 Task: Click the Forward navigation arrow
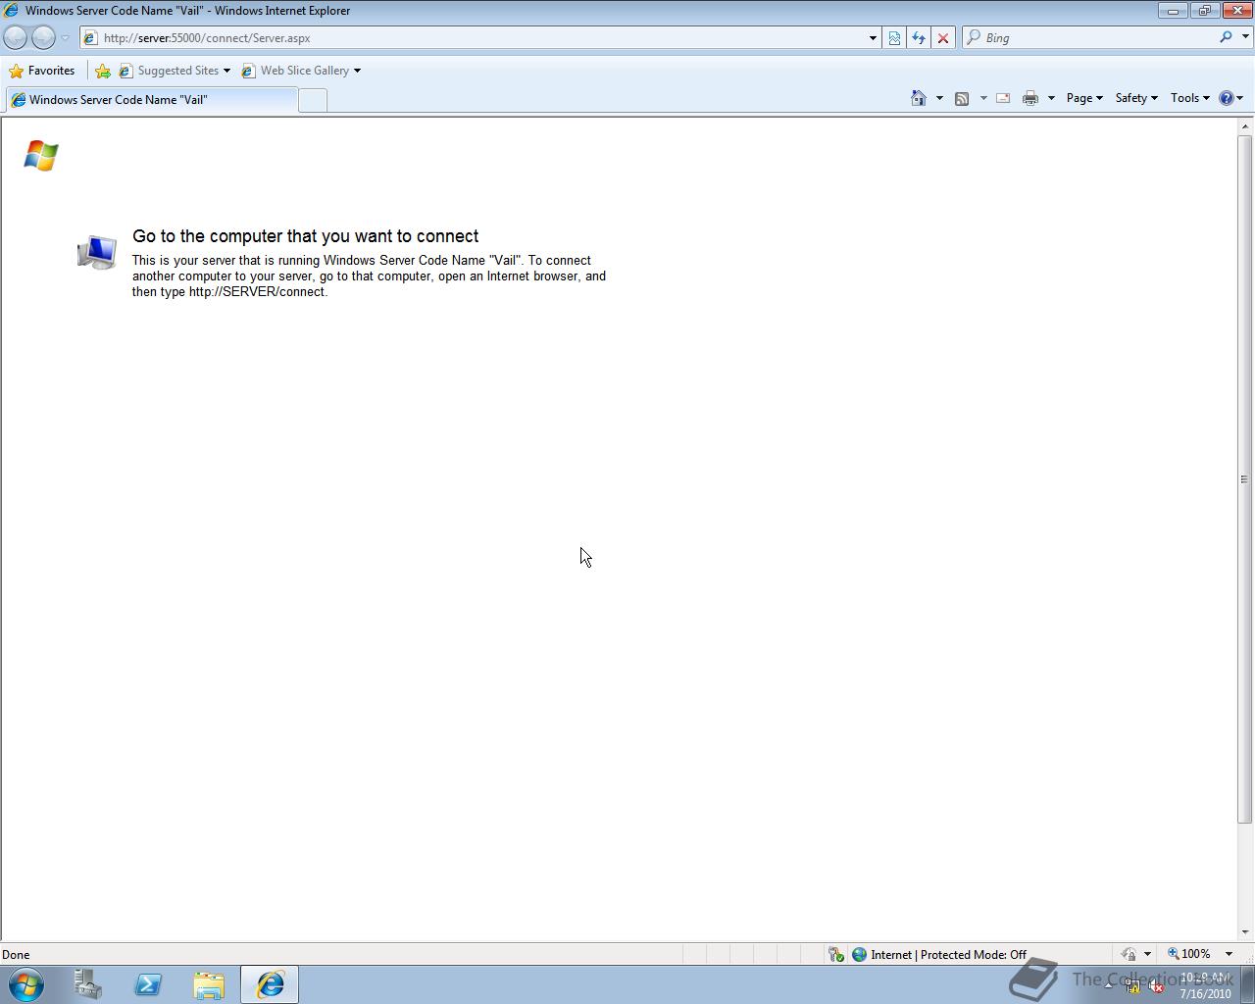pyautogui.click(x=43, y=37)
